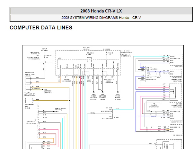This screenshot has height=149, width=194.
Task: Click the 'HOT AT ALL TIMES' label
Action: [45, 50]
